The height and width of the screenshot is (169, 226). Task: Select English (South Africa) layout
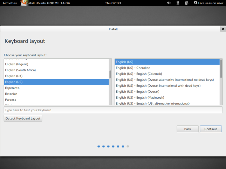[20, 70]
